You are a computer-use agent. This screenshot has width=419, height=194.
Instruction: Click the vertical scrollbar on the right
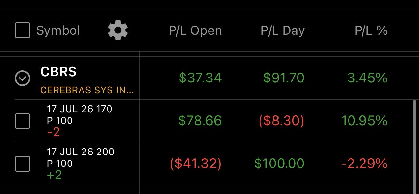(x=414, y=146)
